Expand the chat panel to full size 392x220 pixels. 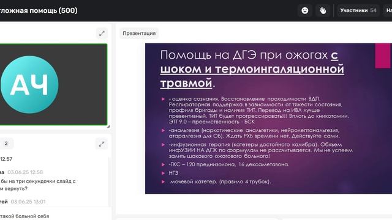pyautogui.click(x=102, y=144)
